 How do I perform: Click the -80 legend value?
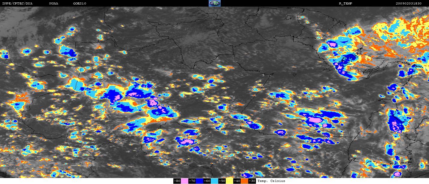[177, 181]
